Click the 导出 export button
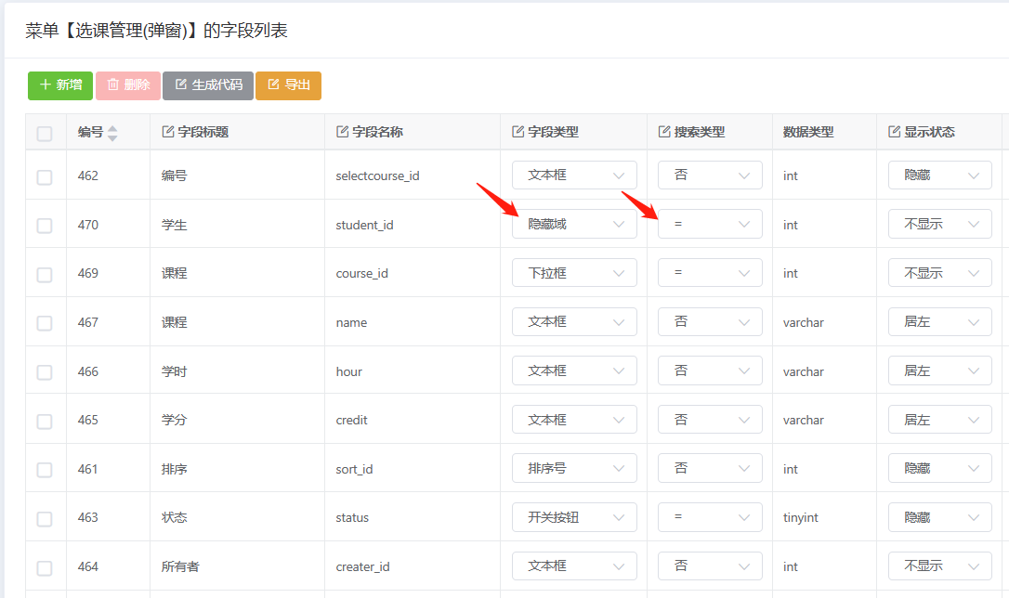 (x=288, y=85)
